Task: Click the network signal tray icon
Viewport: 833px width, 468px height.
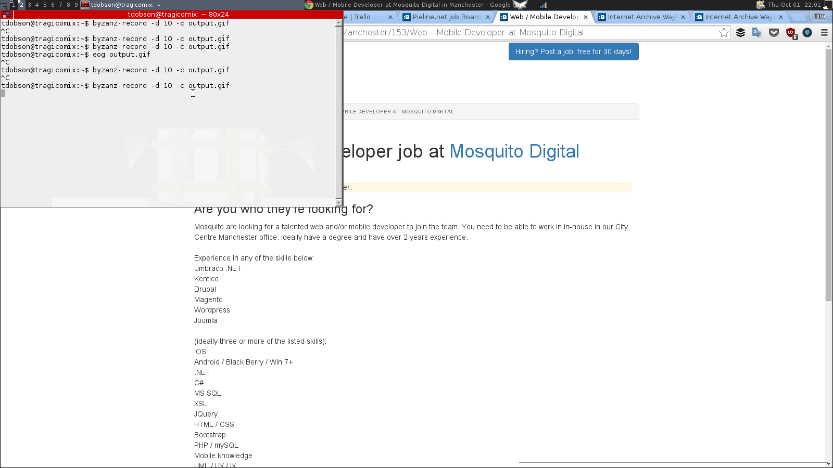Action: [543, 5]
